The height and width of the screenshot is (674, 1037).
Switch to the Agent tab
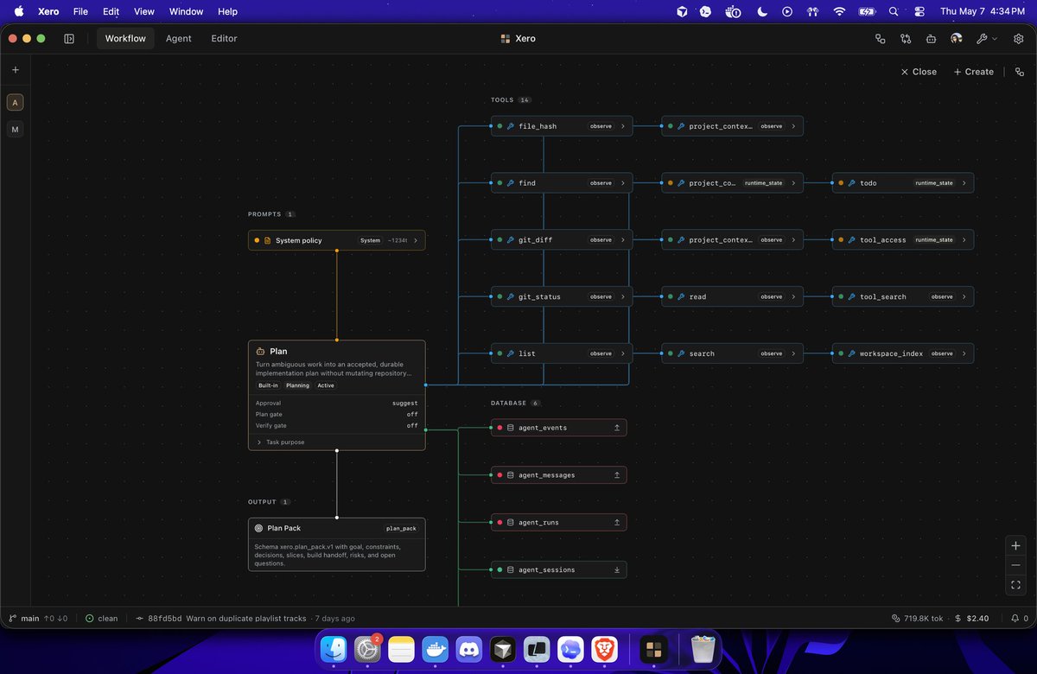tap(179, 39)
